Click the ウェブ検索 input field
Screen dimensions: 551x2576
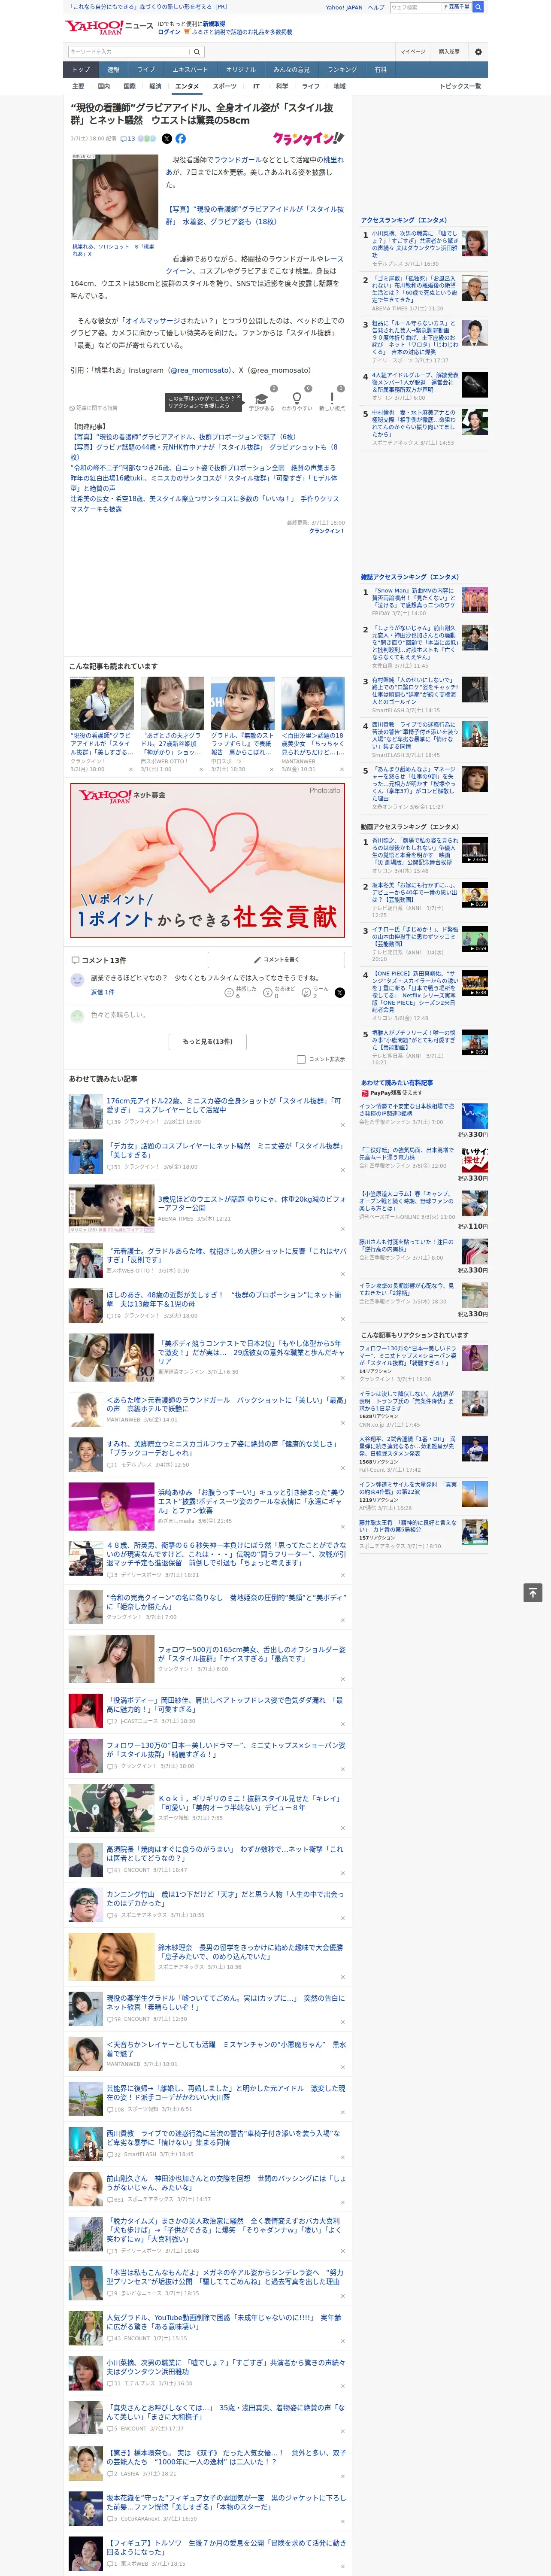point(415,7)
